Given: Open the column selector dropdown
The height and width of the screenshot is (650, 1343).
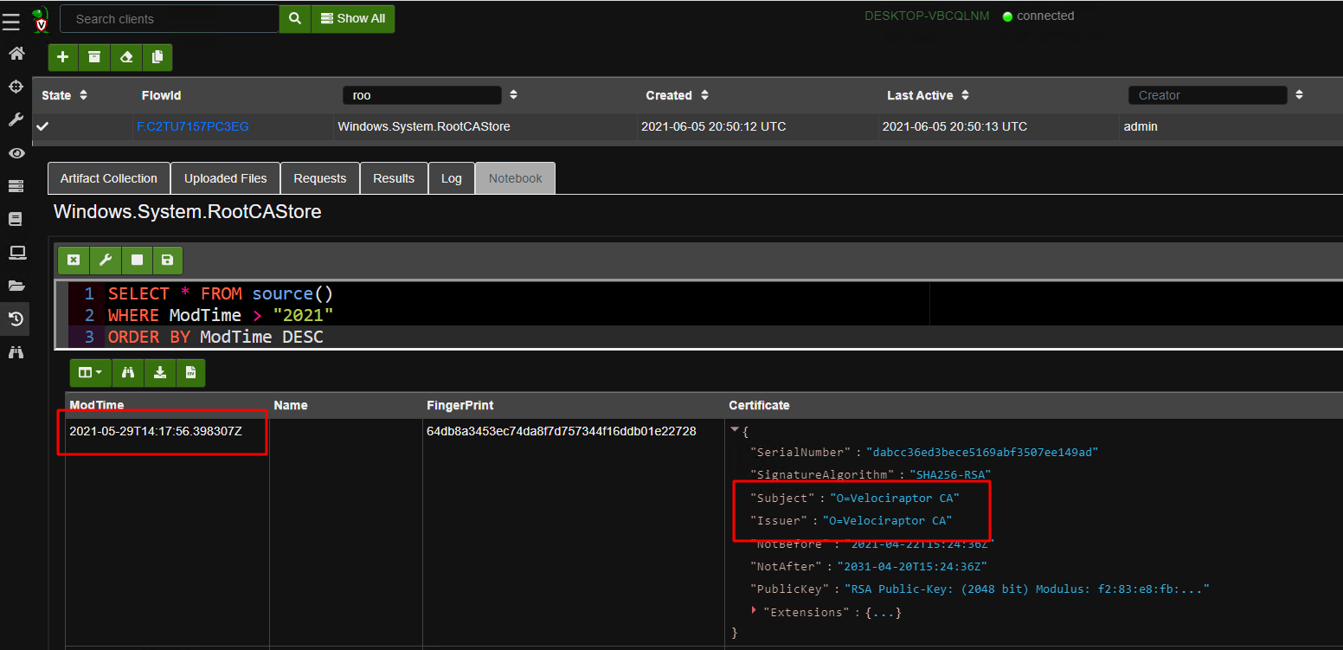Looking at the screenshot, I should pos(90,373).
